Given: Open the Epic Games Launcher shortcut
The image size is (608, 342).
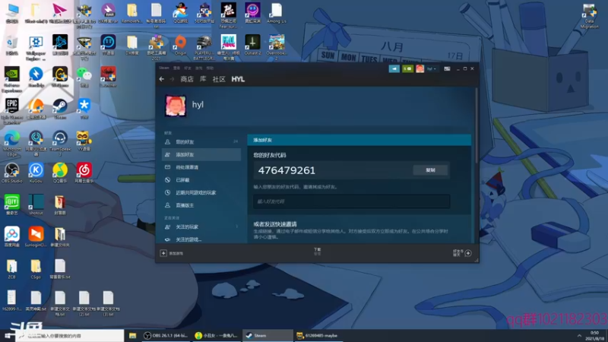Looking at the screenshot, I should pyautogui.click(x=11, y=111).
